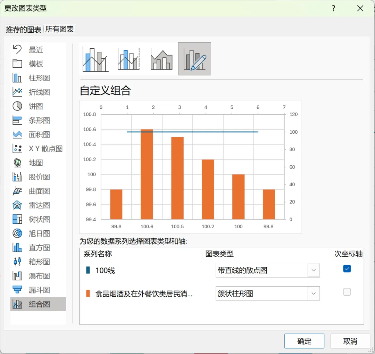Choose the 直方图 histogram category
The height and width of the screenshot is (354, 375).
tap(38, 247)
